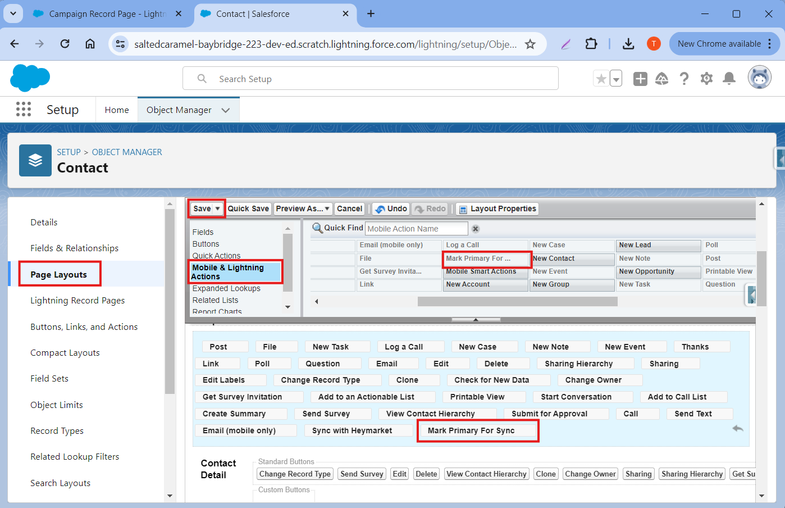The height and width of the screenshot is (508, 785).
Task: Clear the Quick Find field
Action: pos(476,229)
